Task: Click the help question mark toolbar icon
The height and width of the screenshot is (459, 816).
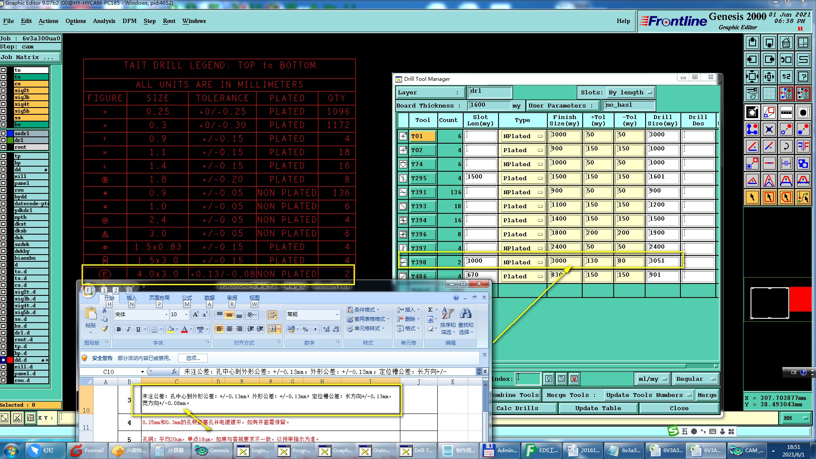Action: (x=803, y=76)
